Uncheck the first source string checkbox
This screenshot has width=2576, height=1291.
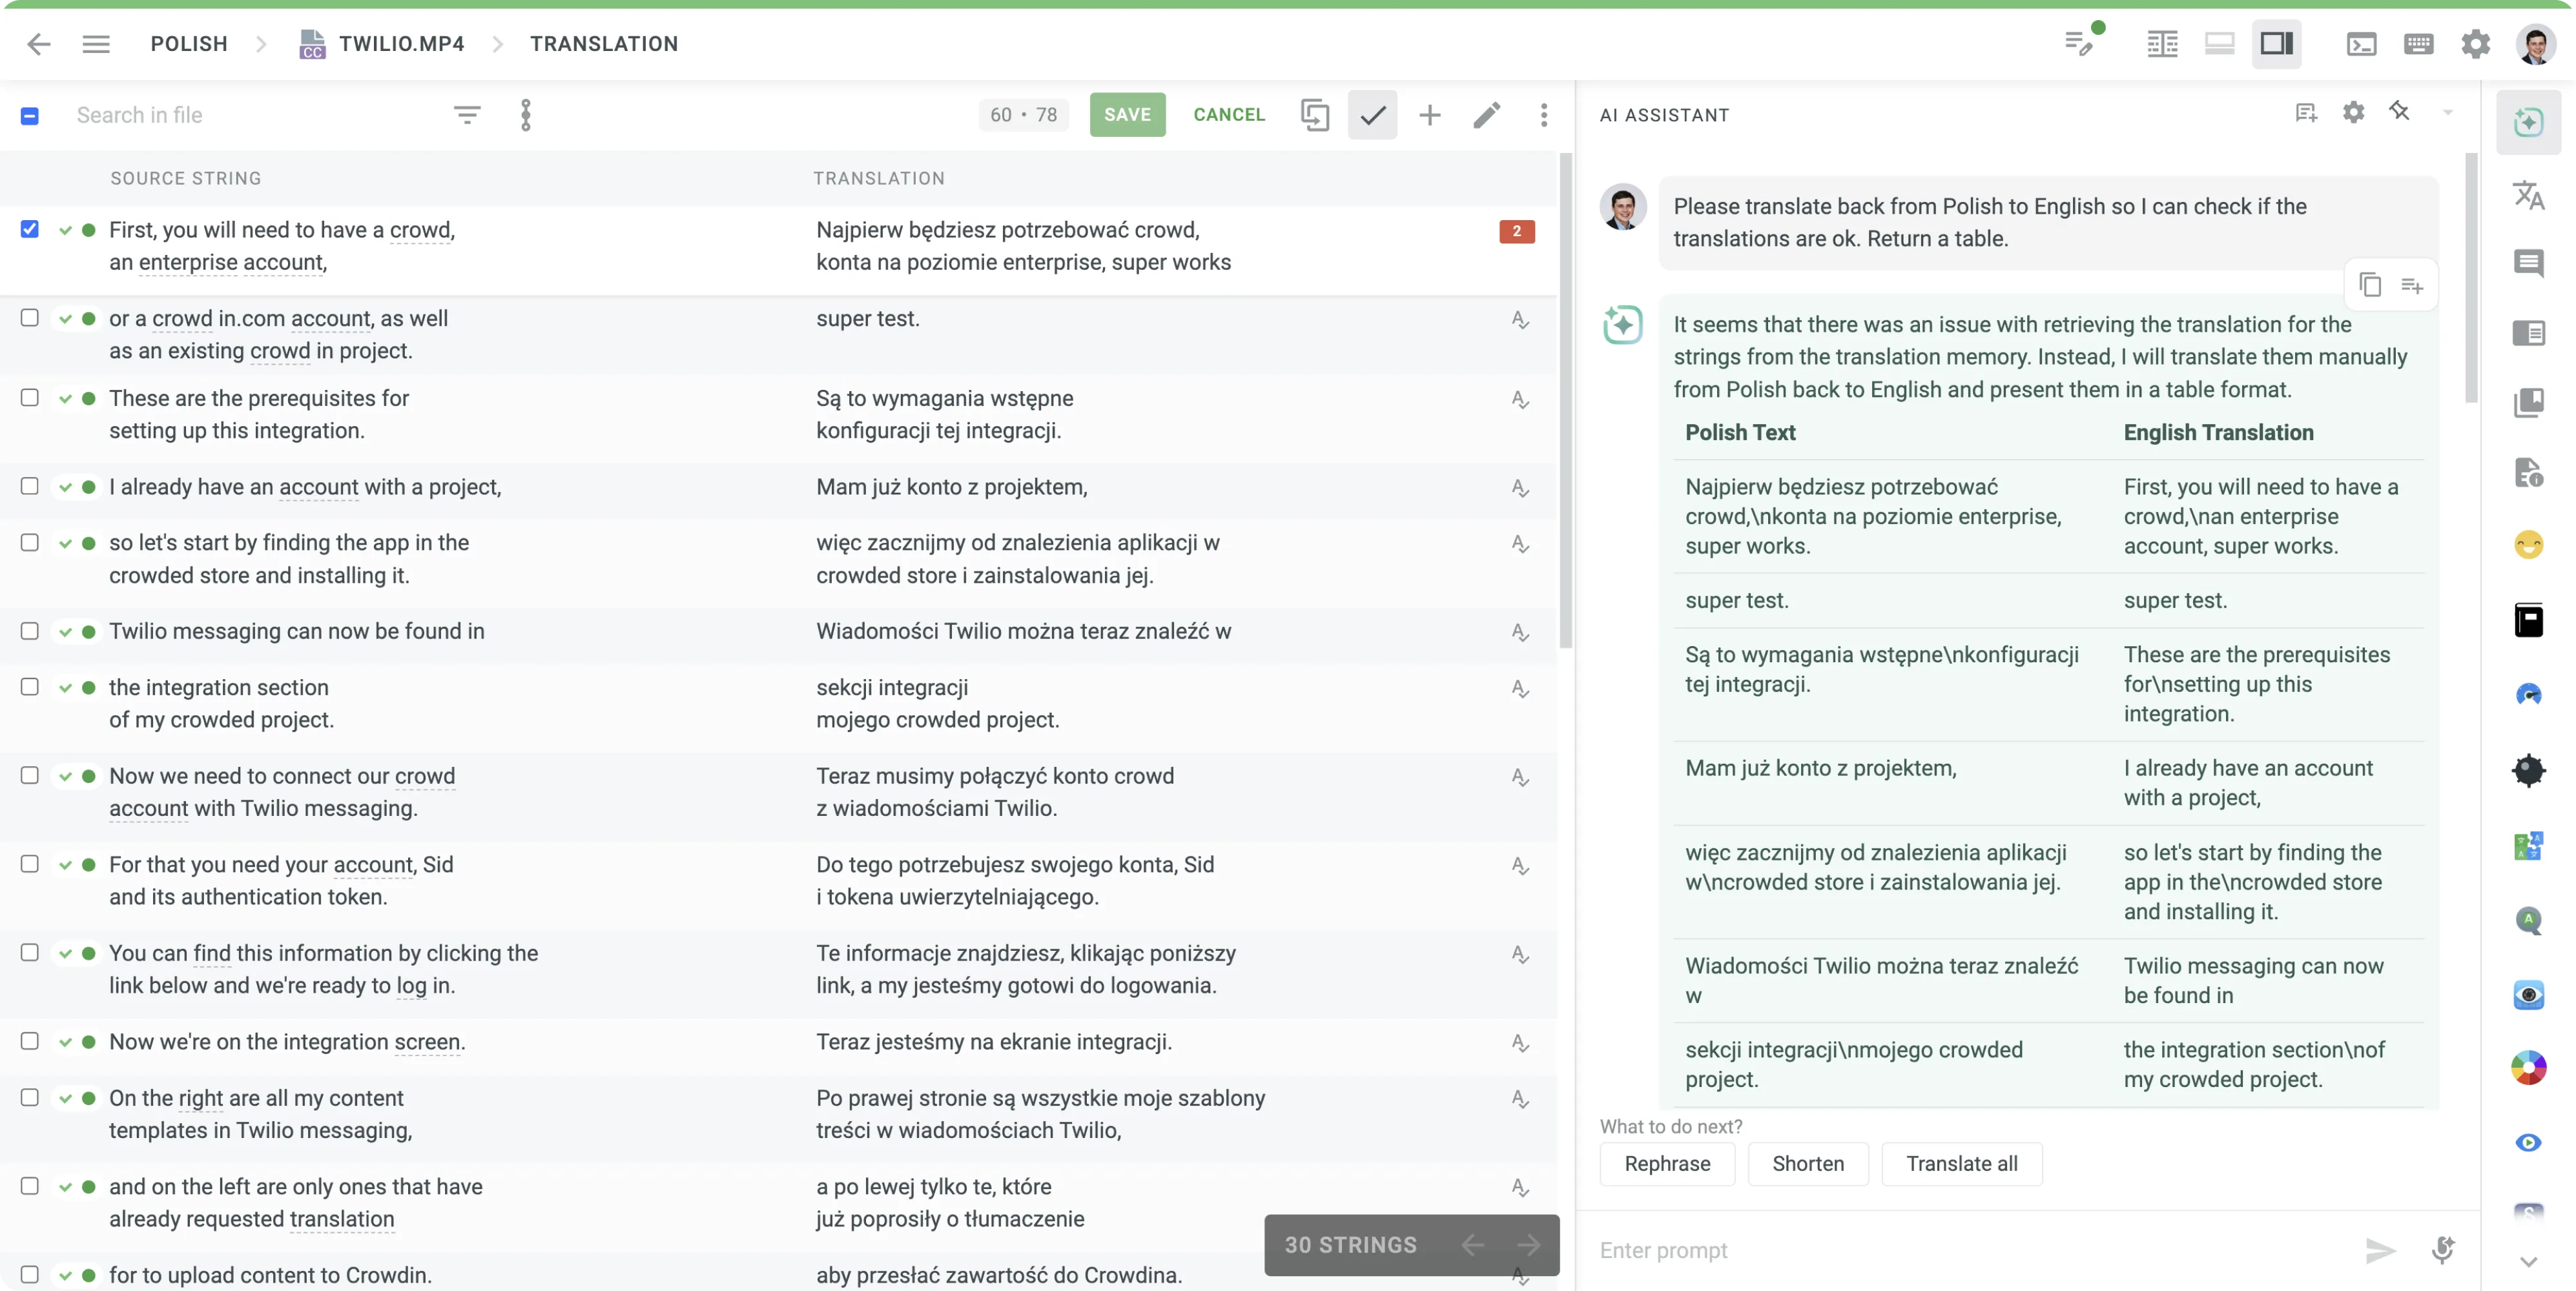click(x=29, y=229)
